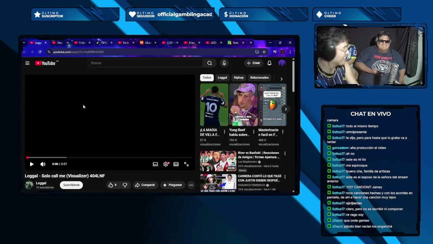Screen dimensions: 433x244
Task: Click the page vertical scrollbar
Action: pyautogui.click(x=293, y=76)
